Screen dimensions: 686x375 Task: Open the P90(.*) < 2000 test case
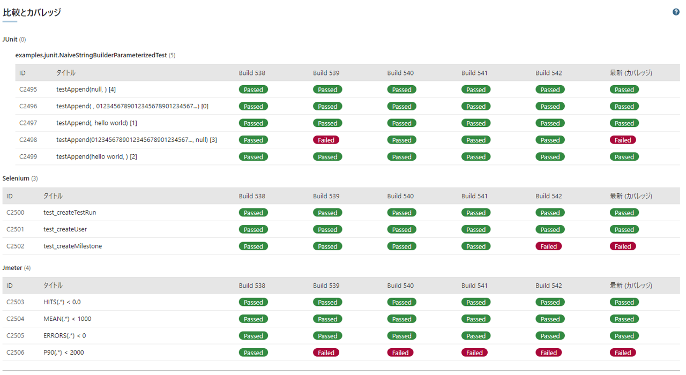coord(63,352)
